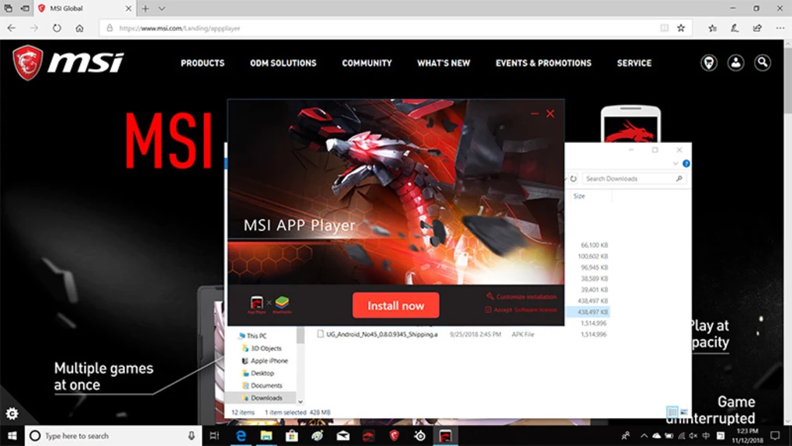Open SteelSeries icon on taskbar
The width and height of the screenshot is (792, 446).
(420, 436)
